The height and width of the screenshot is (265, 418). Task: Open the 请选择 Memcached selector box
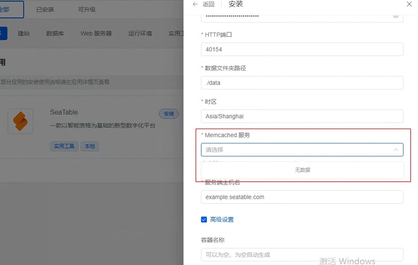click(286, 149)
